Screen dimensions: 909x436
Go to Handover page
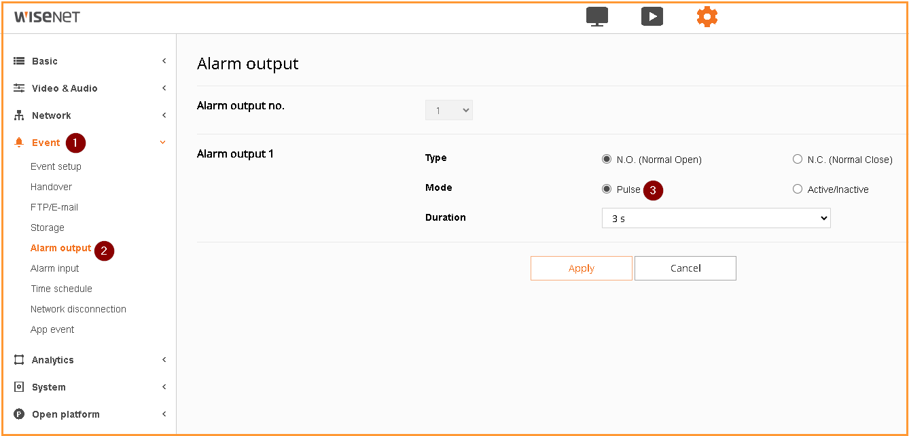51,187
